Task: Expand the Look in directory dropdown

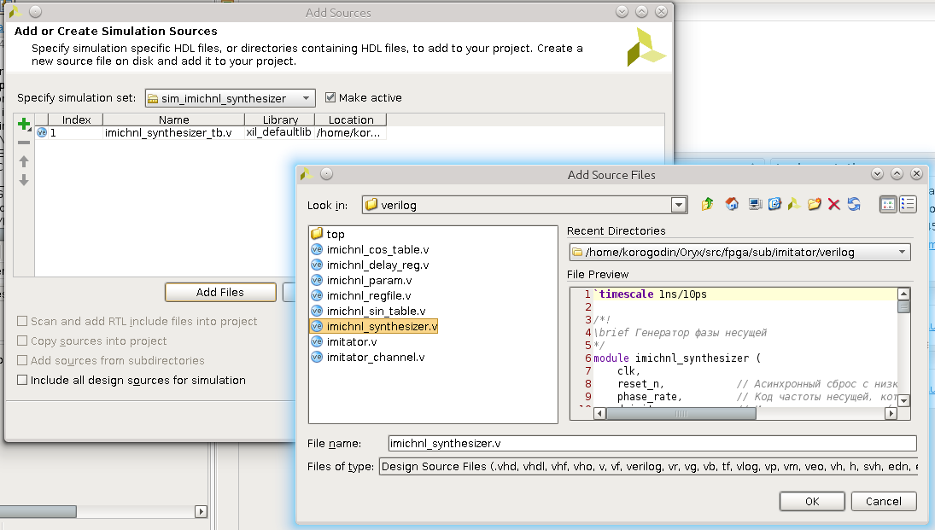Action: [x=678, y=205]
